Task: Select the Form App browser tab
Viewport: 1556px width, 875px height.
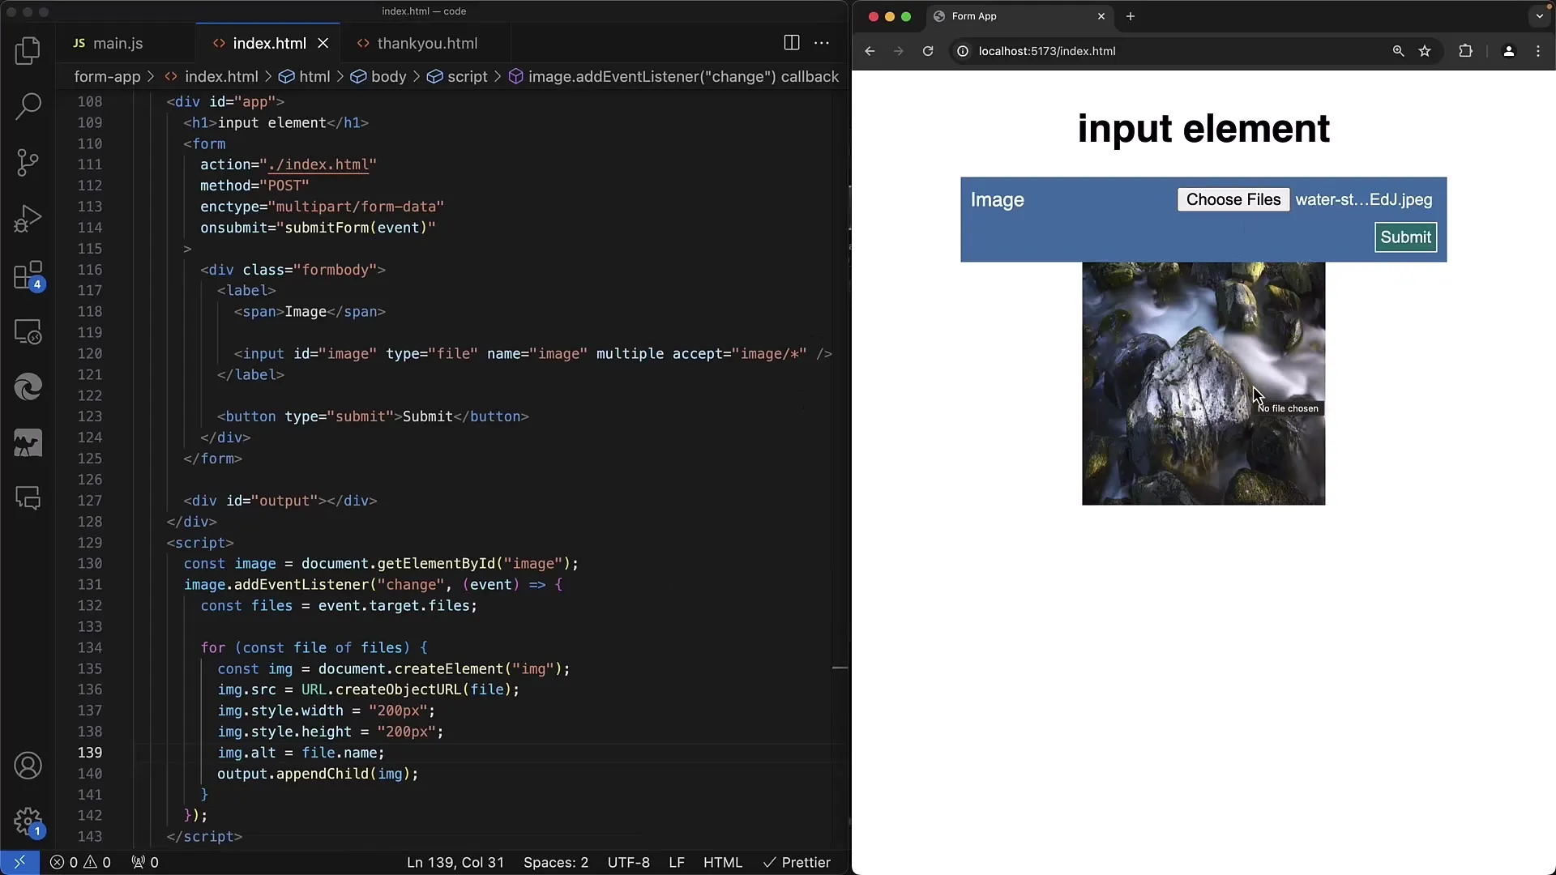Action: pyautogui.click(x=1020, y=16)
